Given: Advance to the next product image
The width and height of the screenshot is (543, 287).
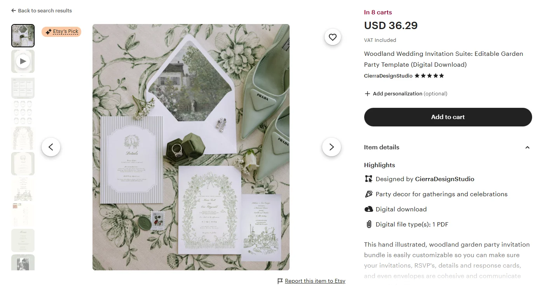Looking at the screenshot, I should pos(331,147).
